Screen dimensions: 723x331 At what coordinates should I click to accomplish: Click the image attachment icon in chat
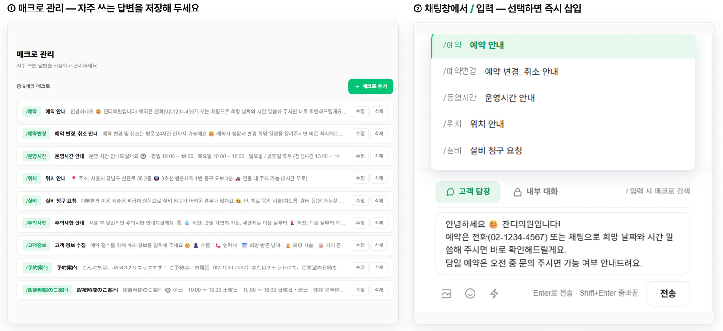coord(446,293)
